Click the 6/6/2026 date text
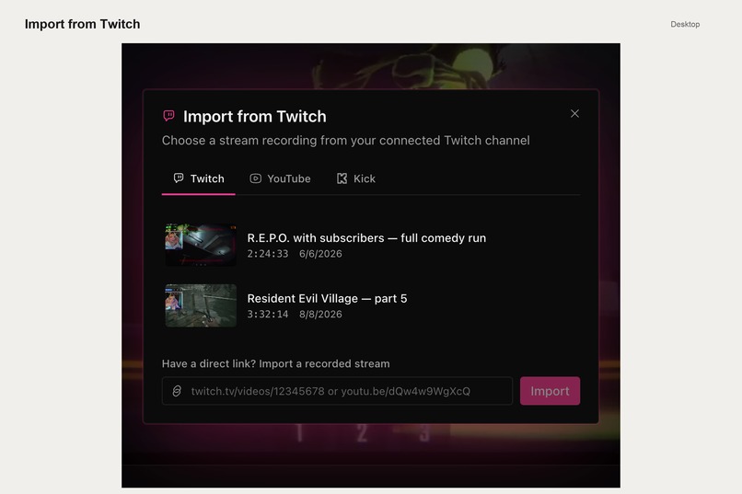The width and height of the screenshot is (742, 494). coord(320,254)
